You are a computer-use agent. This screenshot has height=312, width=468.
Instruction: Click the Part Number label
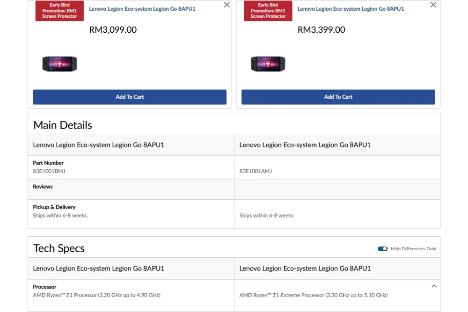click(48, 163)
